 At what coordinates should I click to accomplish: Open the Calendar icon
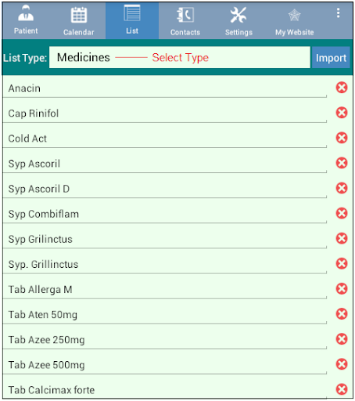tap(79, 15)
